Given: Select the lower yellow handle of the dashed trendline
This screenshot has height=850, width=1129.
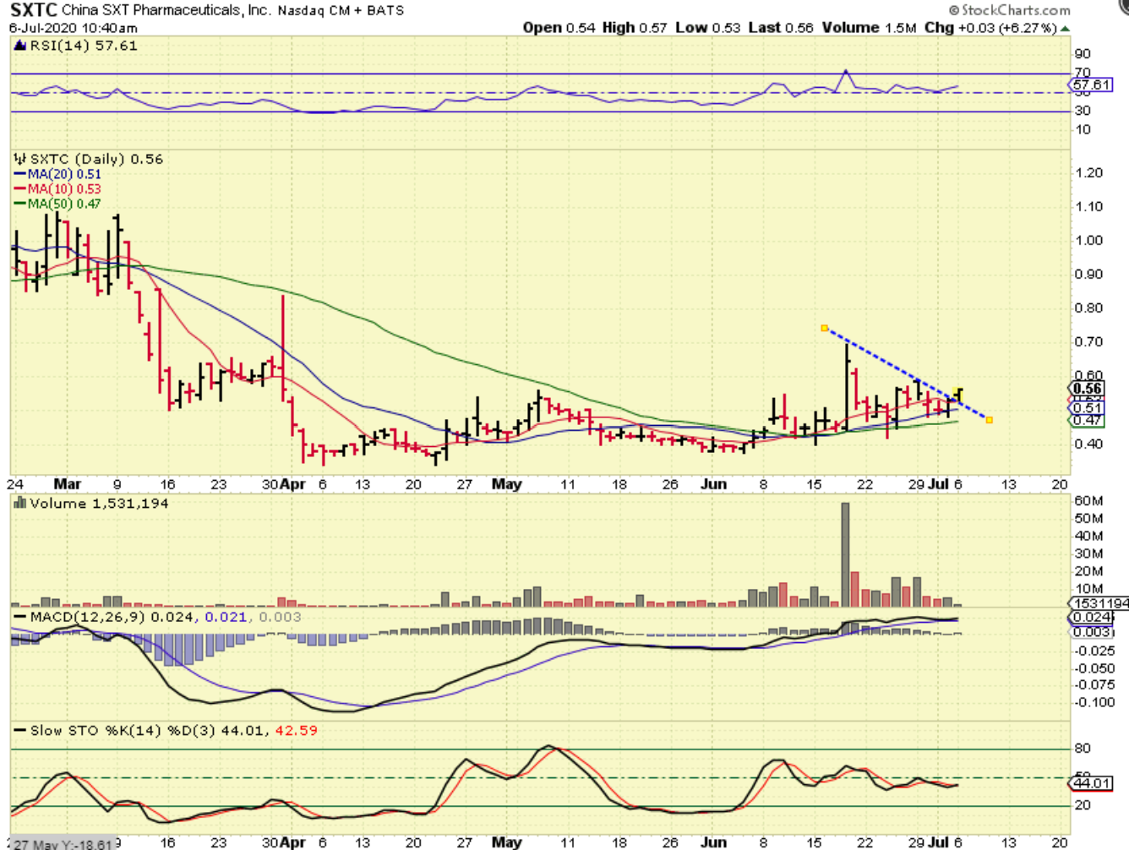Looking at the screenshot, I should [x=989, y=419].
